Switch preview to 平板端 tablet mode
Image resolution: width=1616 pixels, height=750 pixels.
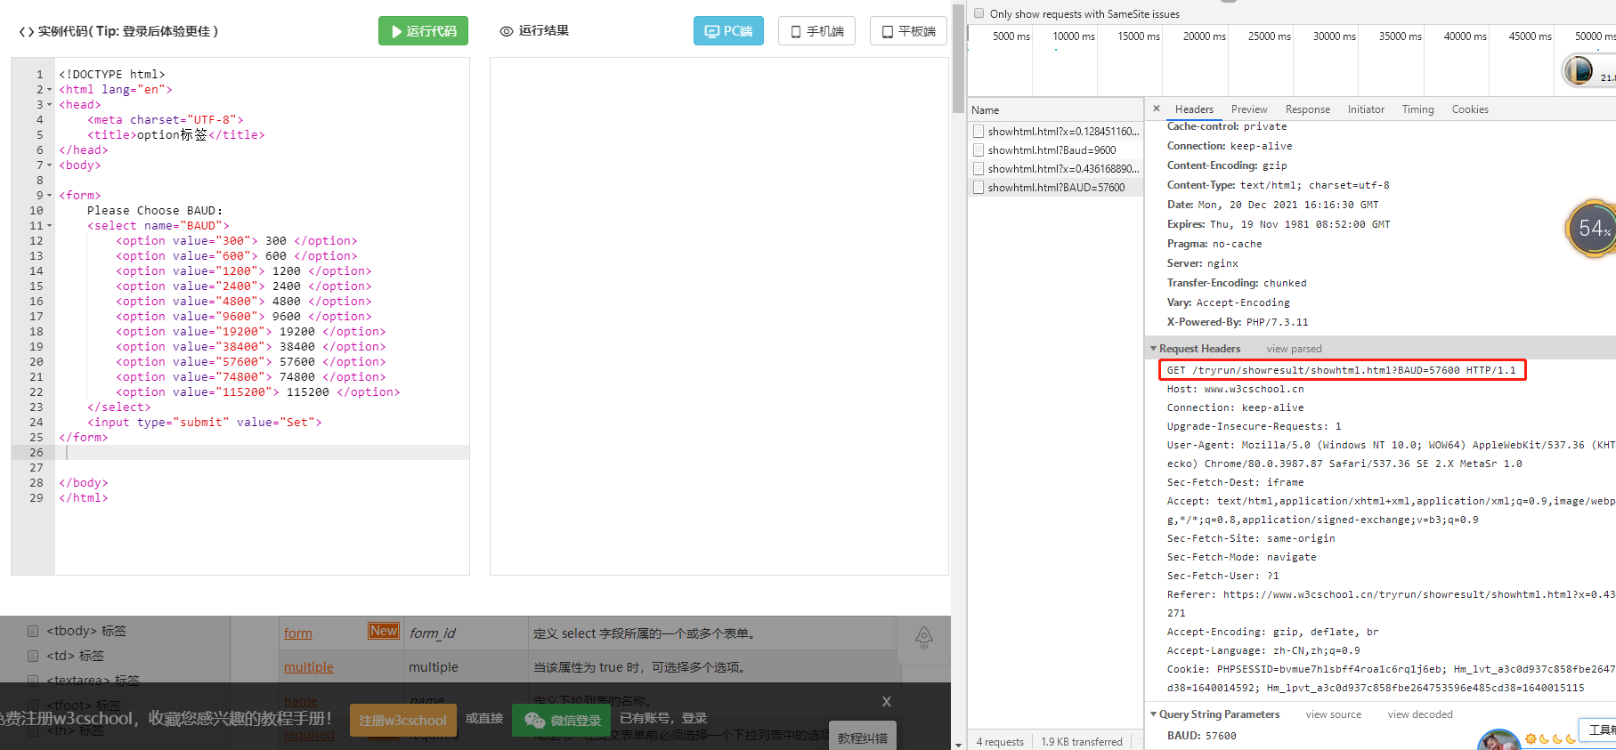908,31
